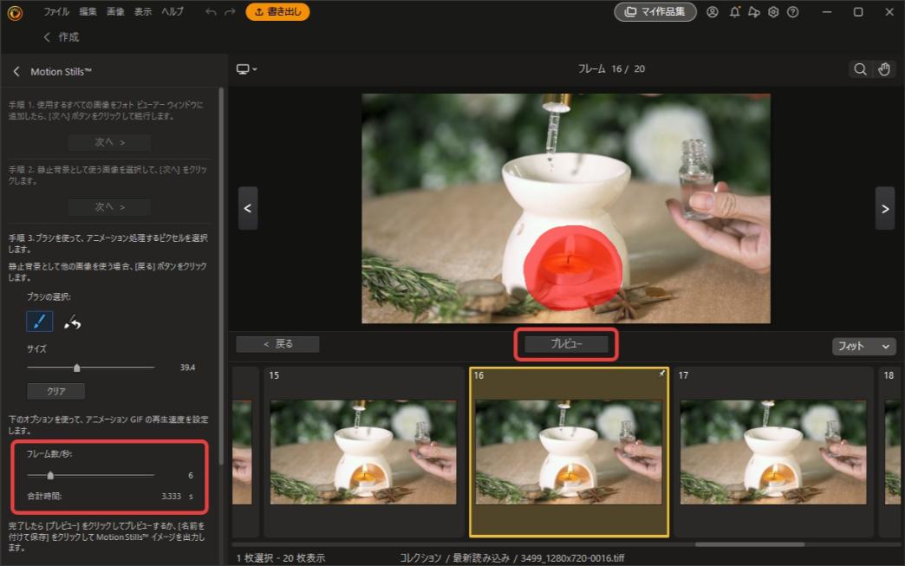Viewport: 905px width, 566px height.
Task: Open the フィット zoom dropdown
Action: click(863, 346)
